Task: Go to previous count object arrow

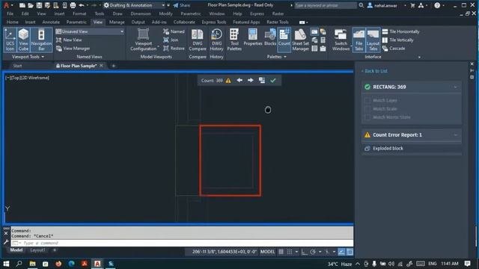Action: [x=239, y=80]
